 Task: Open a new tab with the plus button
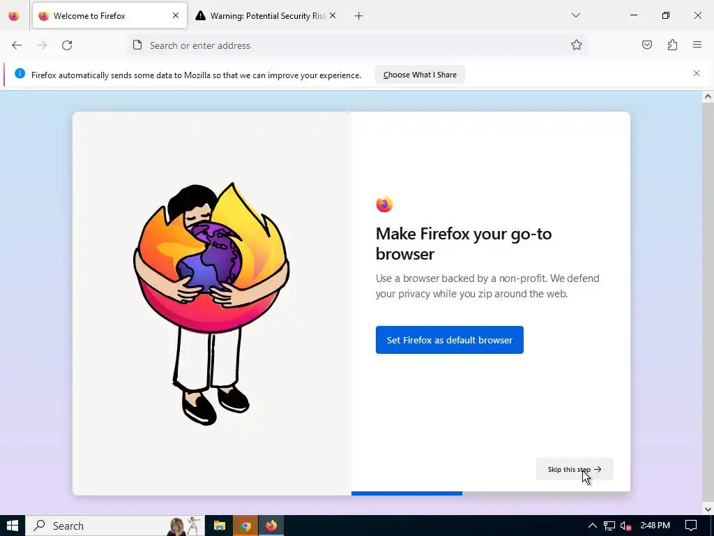point(359,16)
